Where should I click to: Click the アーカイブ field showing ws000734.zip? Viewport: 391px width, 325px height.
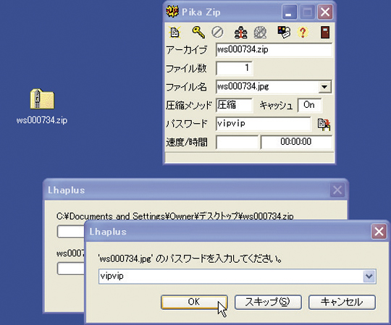point(274,50)
